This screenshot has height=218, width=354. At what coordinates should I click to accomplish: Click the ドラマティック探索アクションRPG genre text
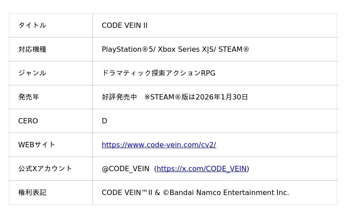pyautogui.click(x=158, y=73)
